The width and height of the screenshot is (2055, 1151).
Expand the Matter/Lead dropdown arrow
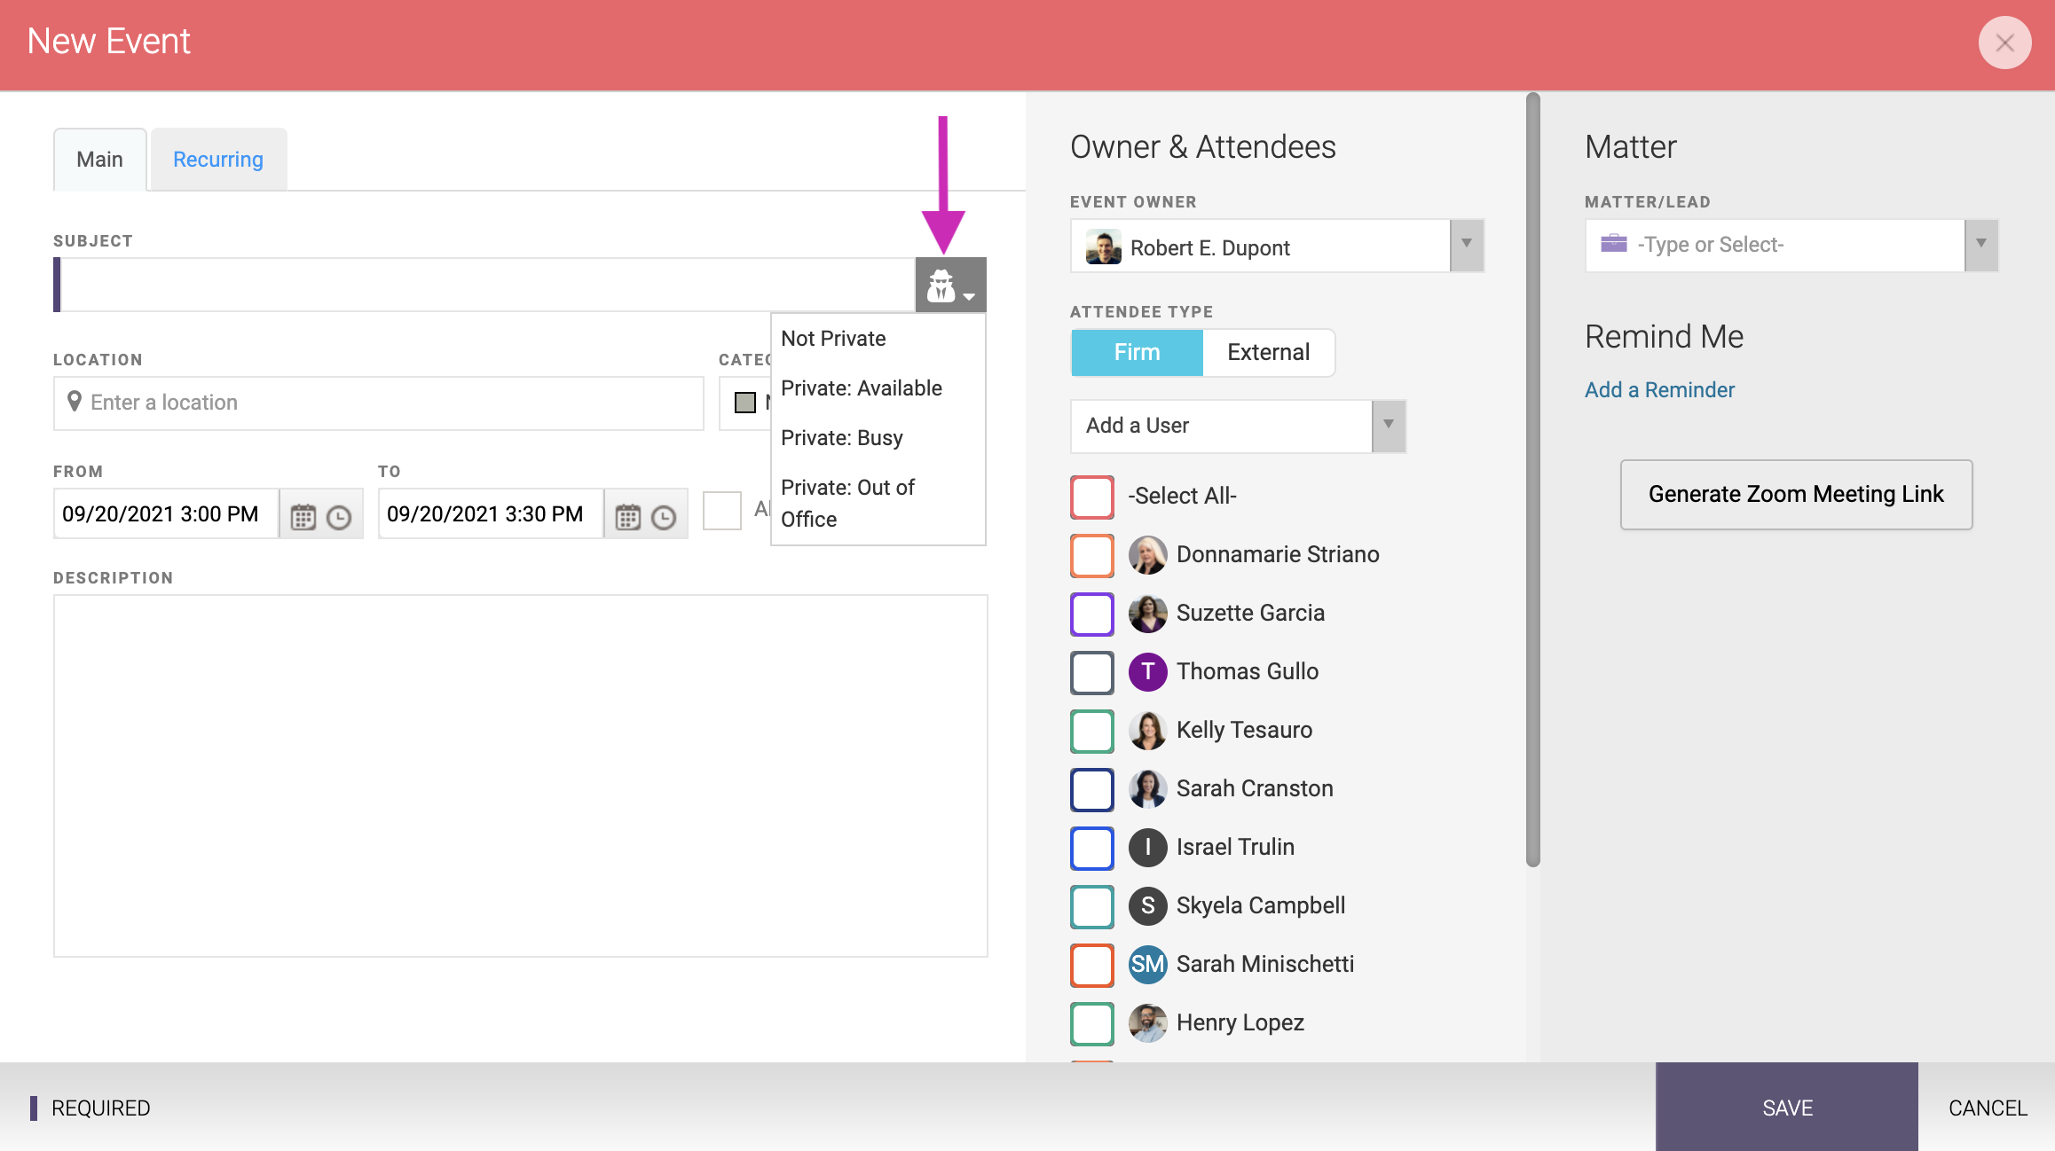(x=1980, y=245)
